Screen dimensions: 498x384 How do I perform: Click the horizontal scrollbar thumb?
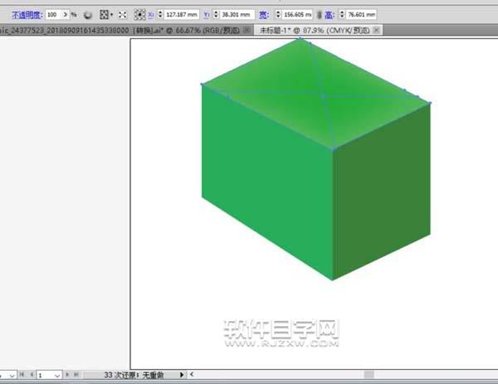[x=369, y=375]
